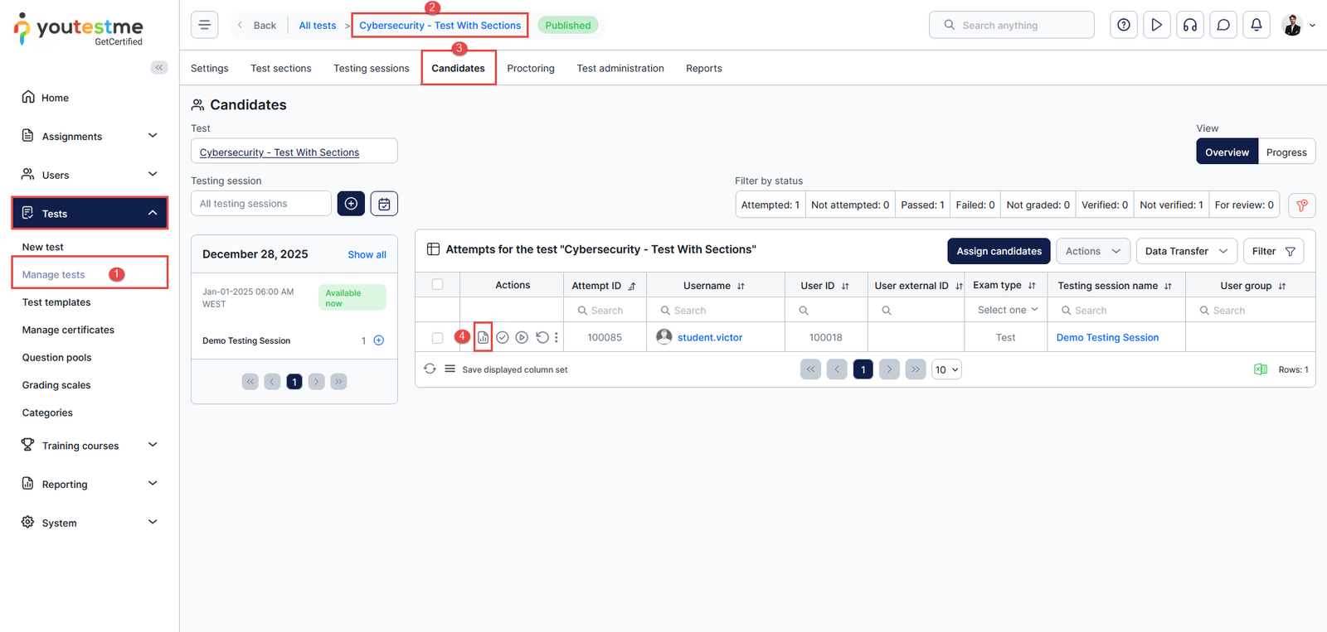Open the notifications bell icon
The height and width of the screenshot is (632, 1327).
pyautogui.click(x=1256, y=25)
